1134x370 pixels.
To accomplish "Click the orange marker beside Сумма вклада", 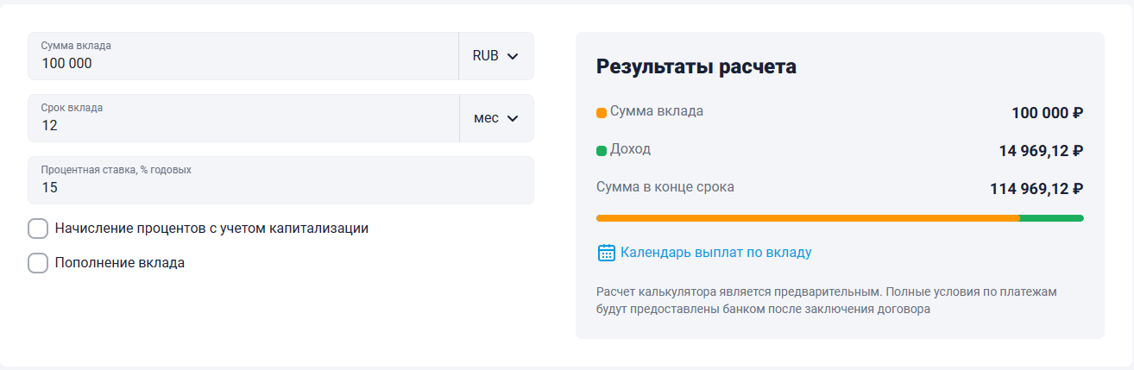I will pyautogui.click(x=602, y=113).
